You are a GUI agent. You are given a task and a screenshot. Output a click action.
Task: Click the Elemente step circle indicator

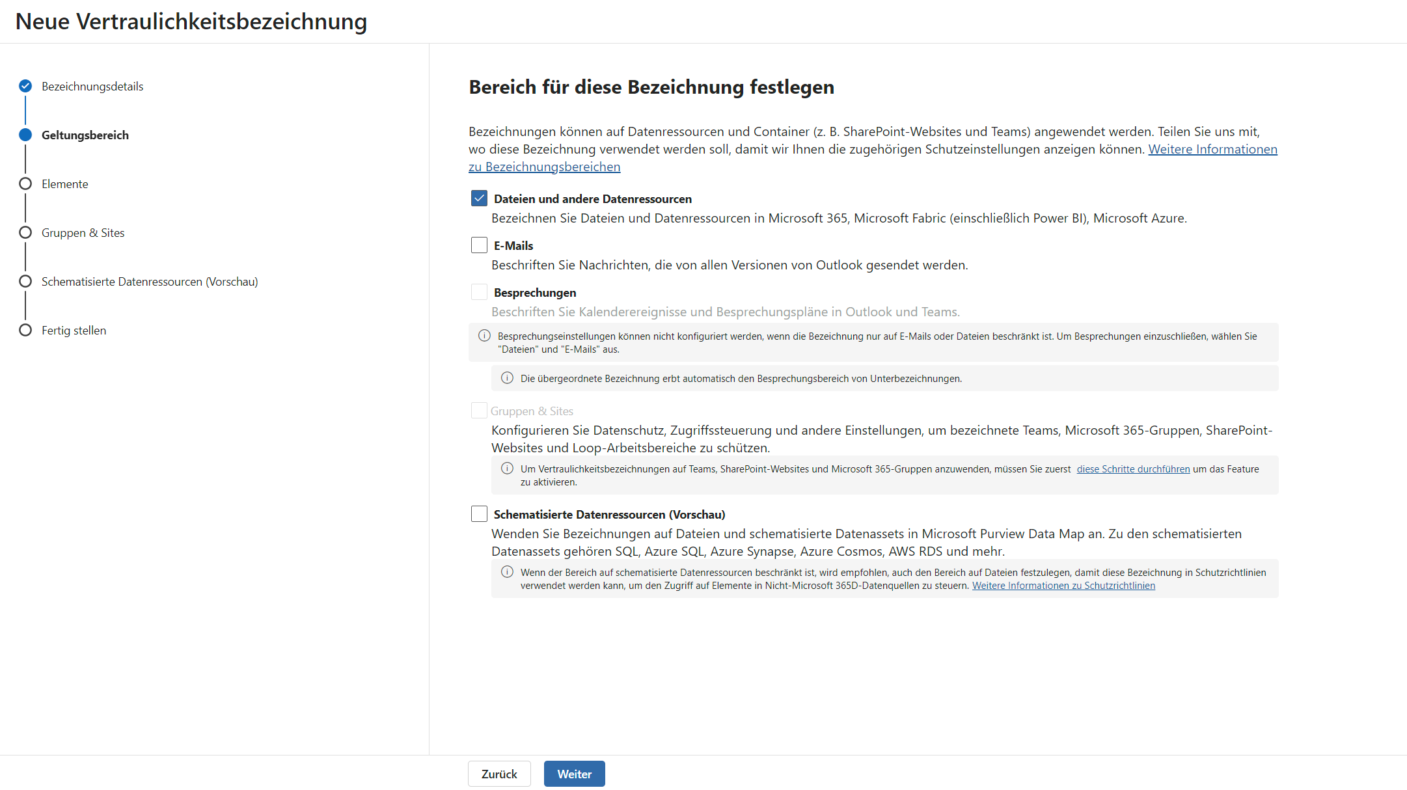[25, 184]
